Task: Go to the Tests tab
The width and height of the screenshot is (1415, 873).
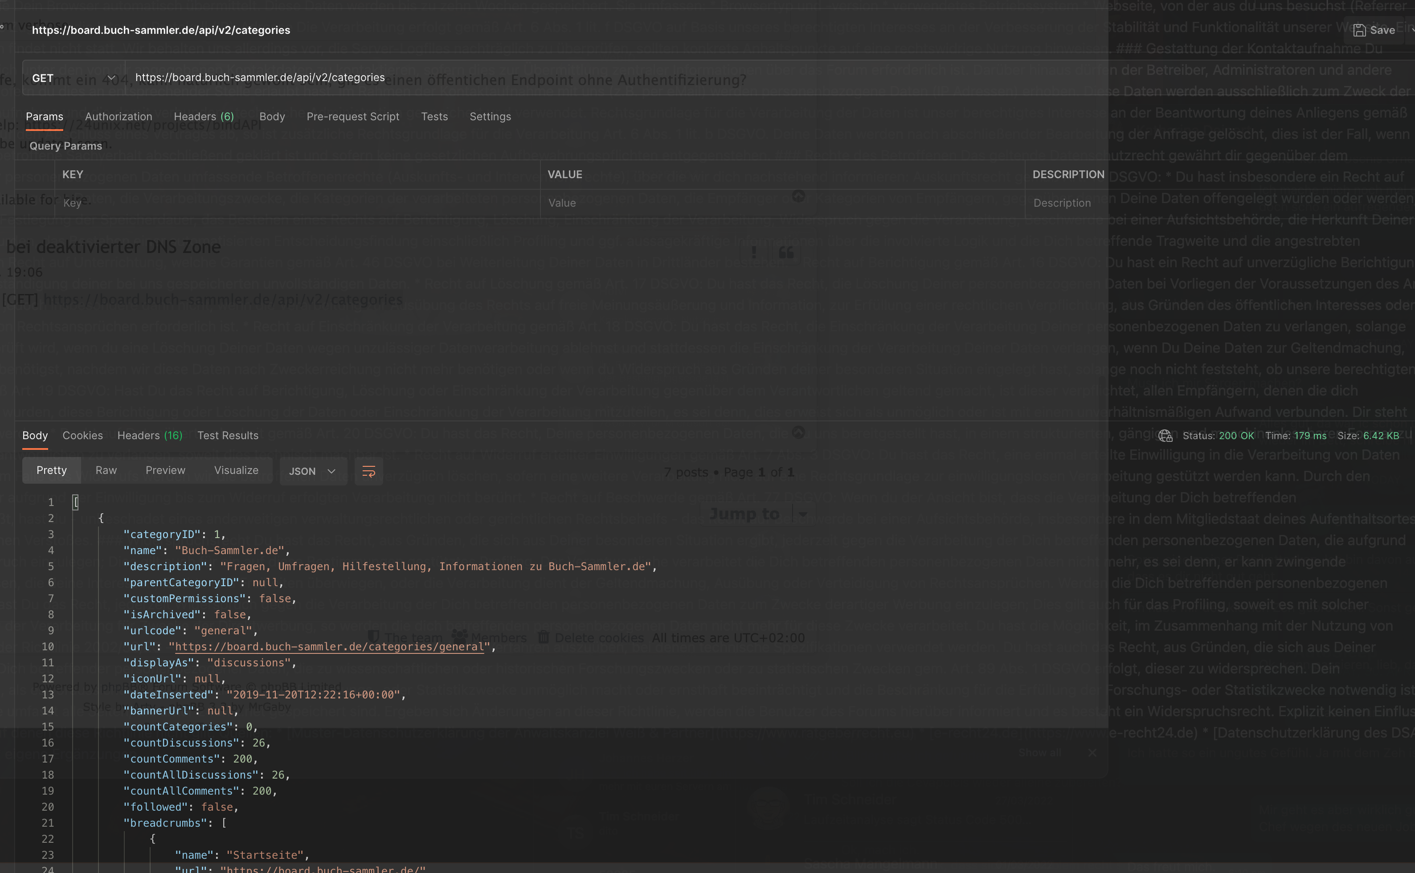Action: pos(434,117)
